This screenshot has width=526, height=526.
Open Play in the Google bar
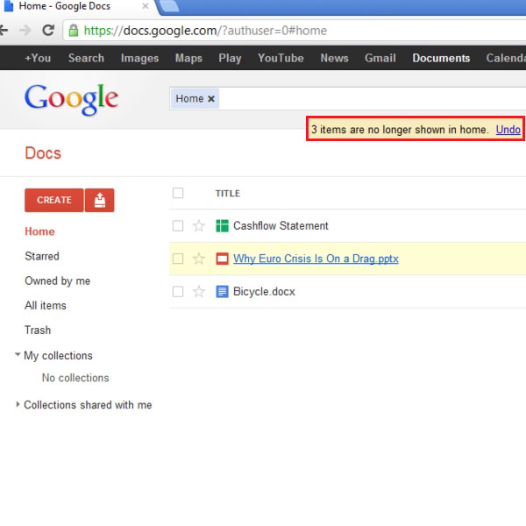230,58
